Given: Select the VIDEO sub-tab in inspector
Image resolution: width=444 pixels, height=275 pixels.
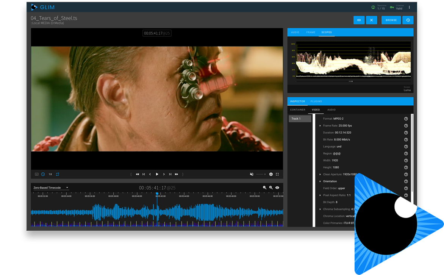Looking at the screenshot, I should pyautogui.click(x=316, y=109).
